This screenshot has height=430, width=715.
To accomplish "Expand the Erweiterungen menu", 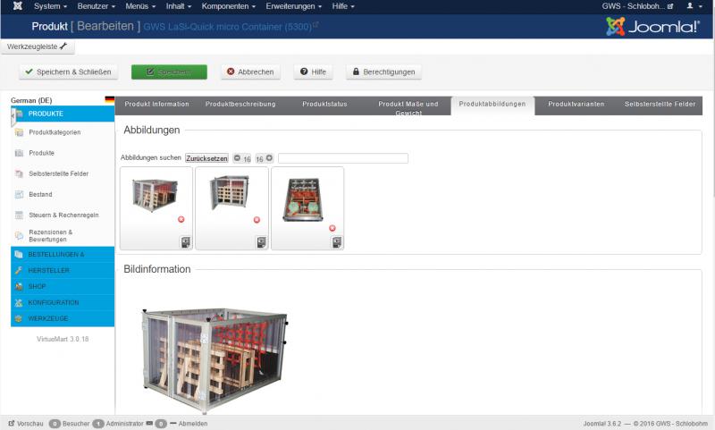I will [x=294, y=6].
